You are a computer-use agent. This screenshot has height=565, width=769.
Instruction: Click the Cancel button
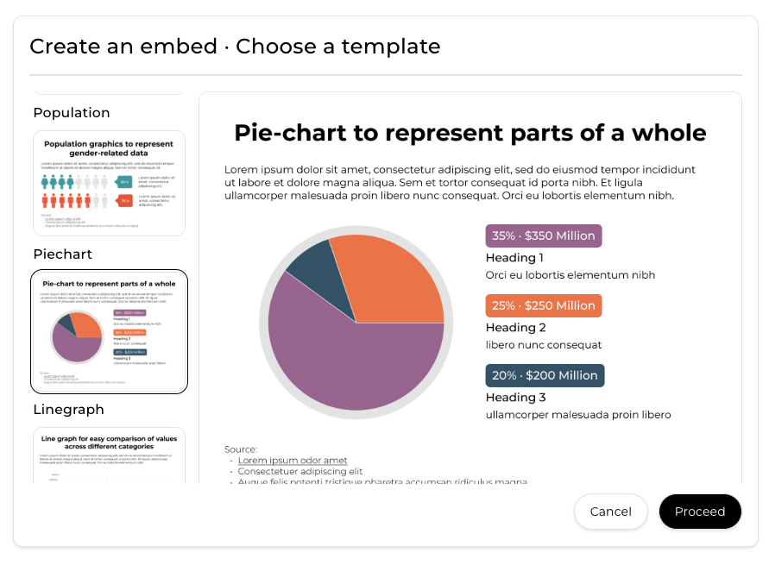coord(610,512)
